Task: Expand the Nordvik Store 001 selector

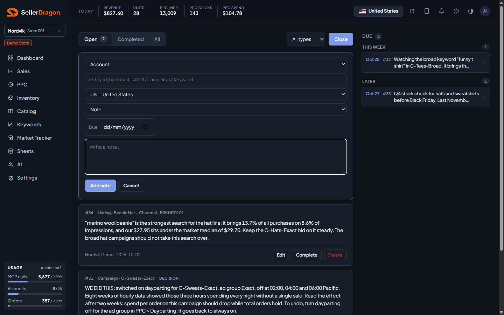Action: point(35,31)
